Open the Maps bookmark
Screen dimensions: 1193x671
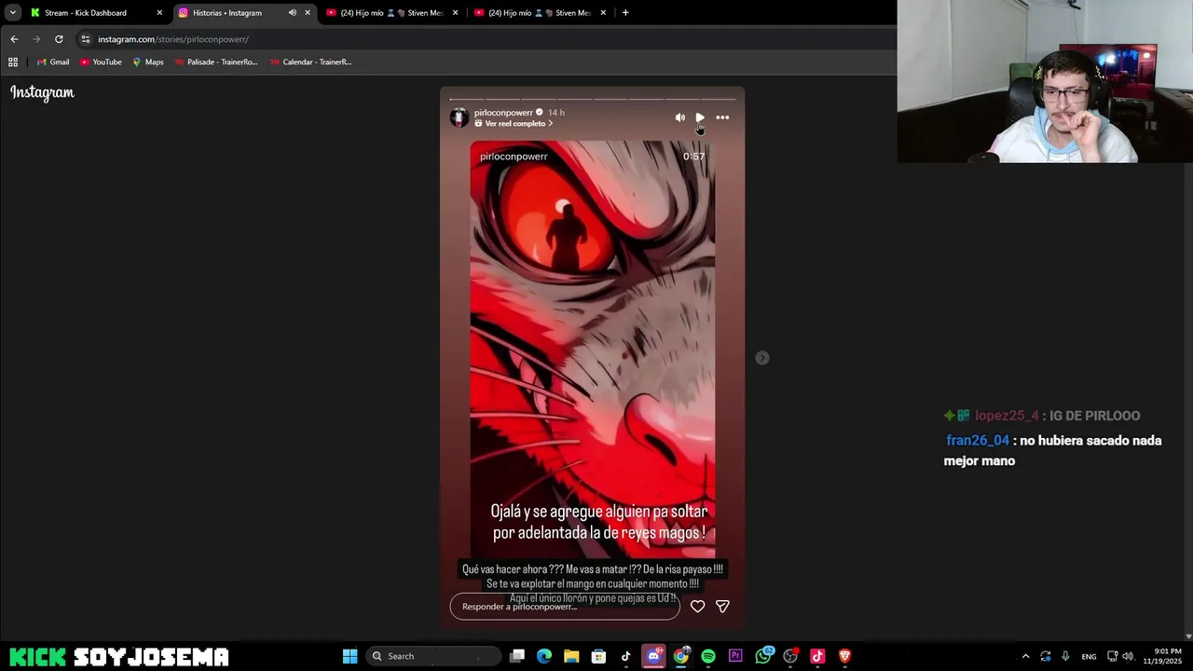(147, 62)
